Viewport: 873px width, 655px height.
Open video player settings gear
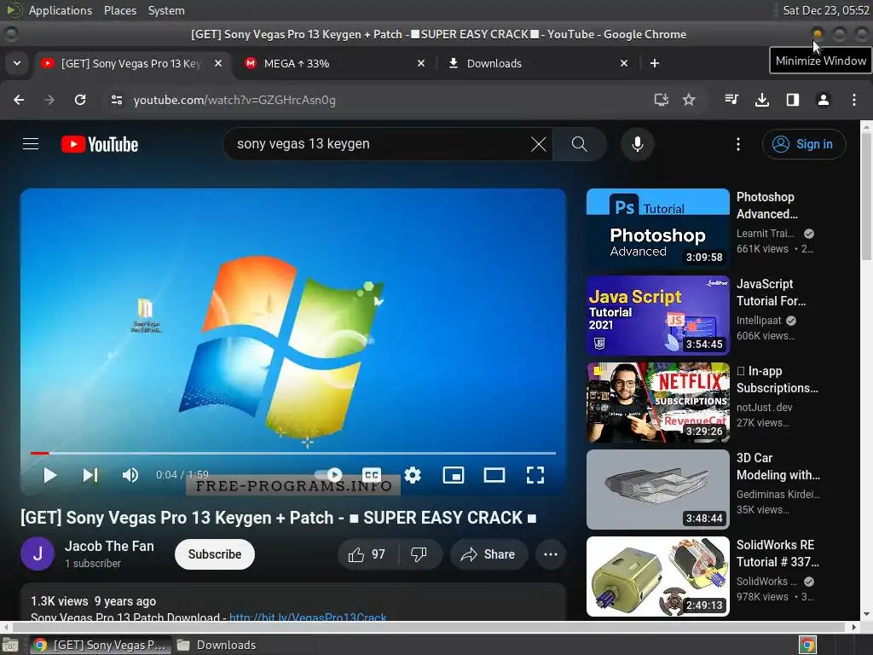click(413, 475)
